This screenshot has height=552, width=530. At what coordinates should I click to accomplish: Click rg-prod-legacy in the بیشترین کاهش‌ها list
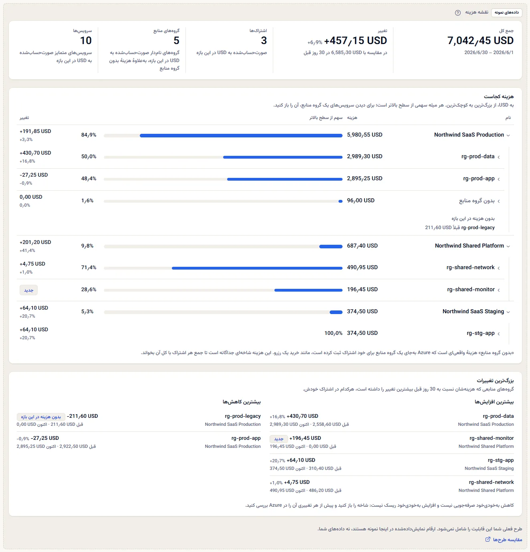point(243,416)
